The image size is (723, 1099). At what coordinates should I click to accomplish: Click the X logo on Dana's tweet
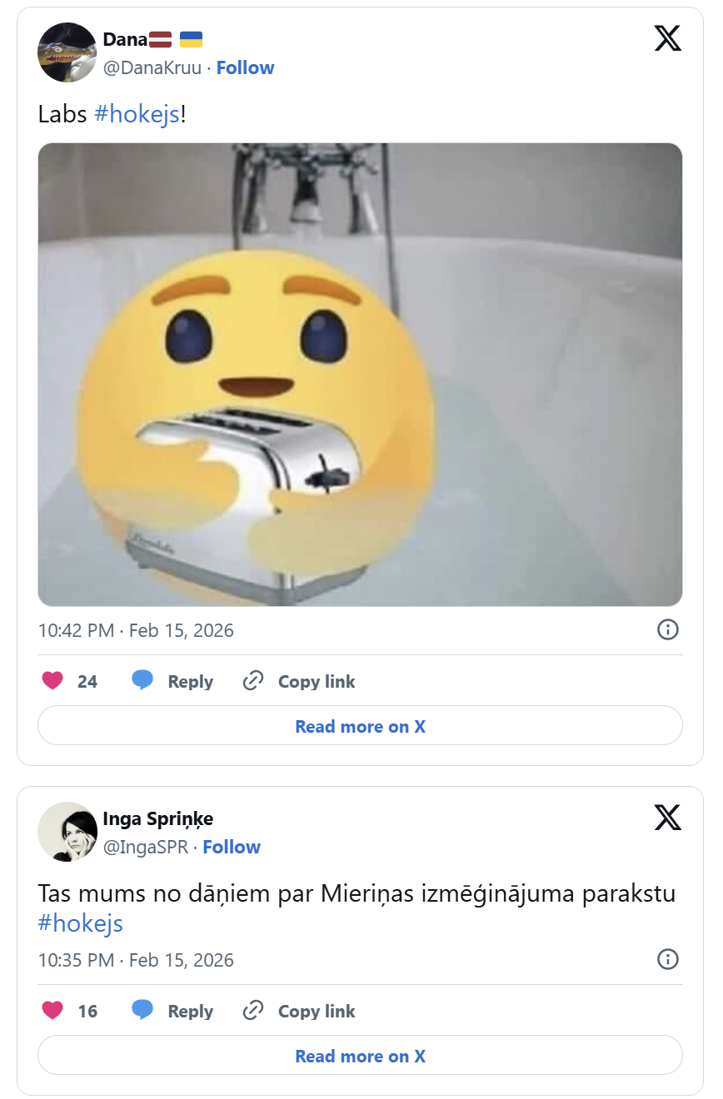pyautogui.click(x=667, y=38)
